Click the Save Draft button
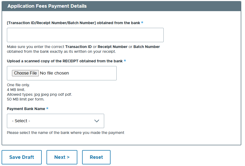The image size is (245, 166). (x=22, y=157)
